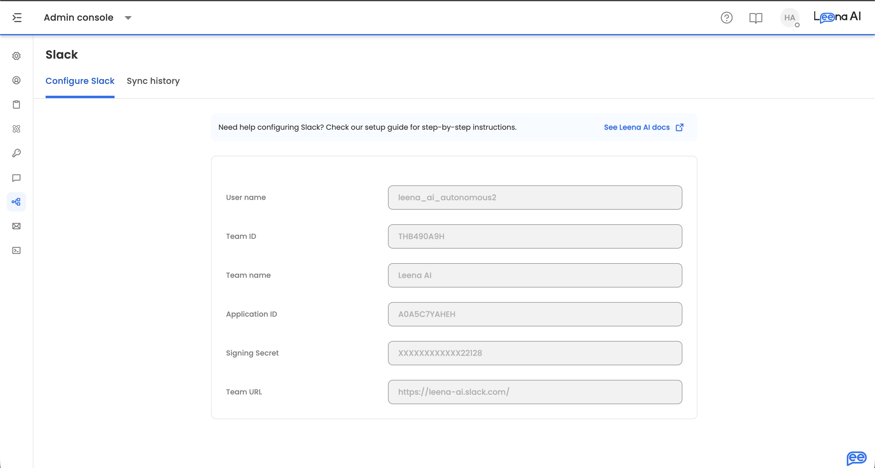Click the Team name input field
The width and height of the screenshot is (875, 468).
pyautogui.click(x=535, y=275)
